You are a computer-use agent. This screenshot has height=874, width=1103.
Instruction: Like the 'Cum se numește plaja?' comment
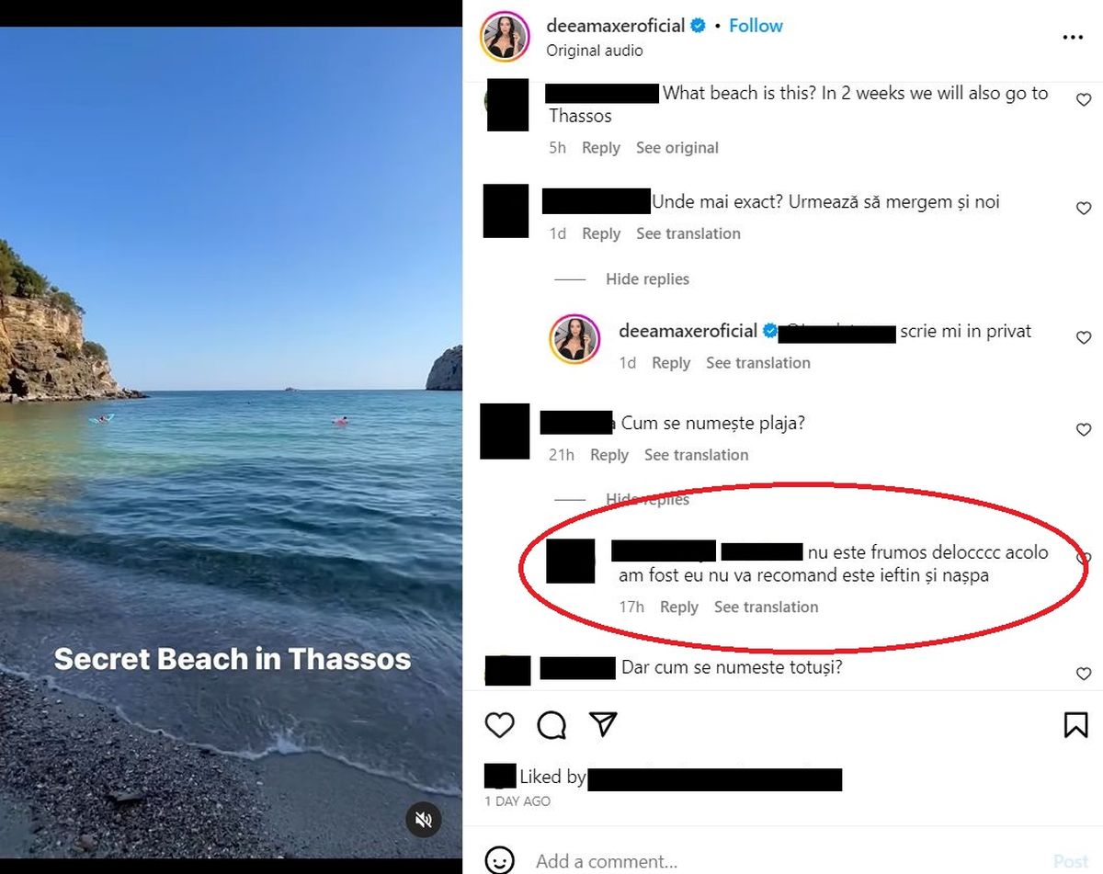(1084, 430)
